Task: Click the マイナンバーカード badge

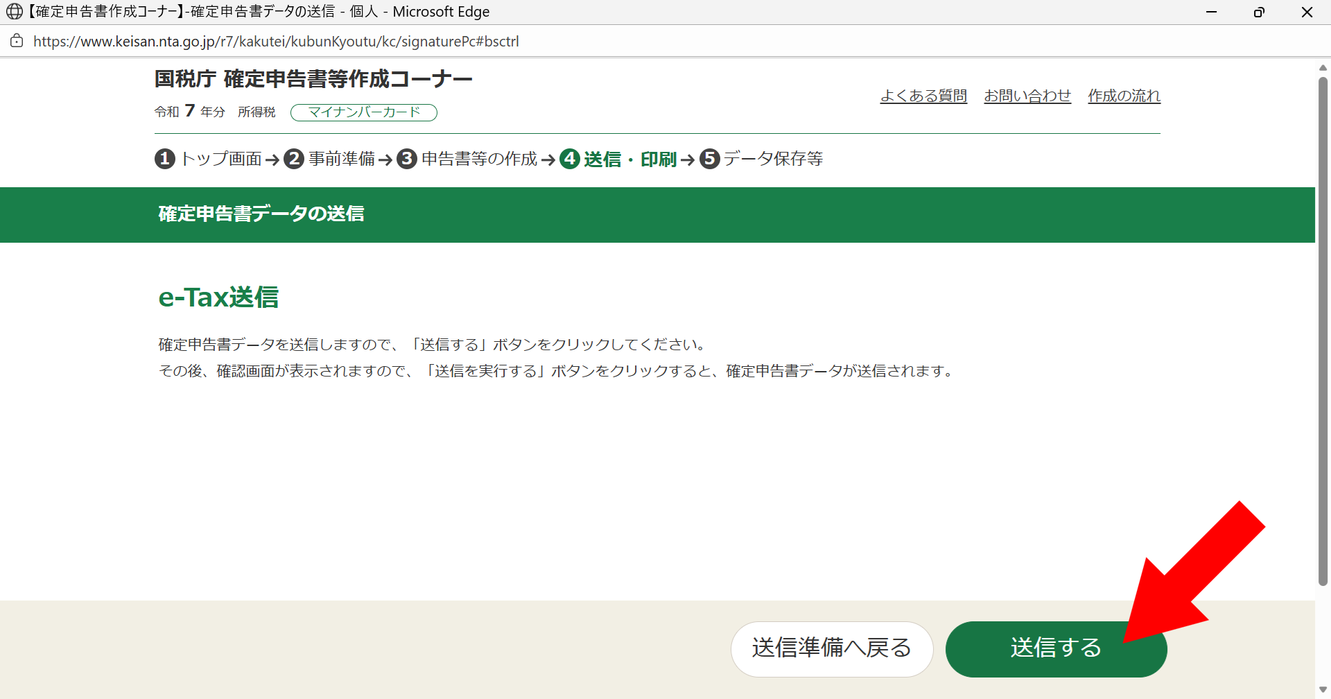Action: point(364,112)
